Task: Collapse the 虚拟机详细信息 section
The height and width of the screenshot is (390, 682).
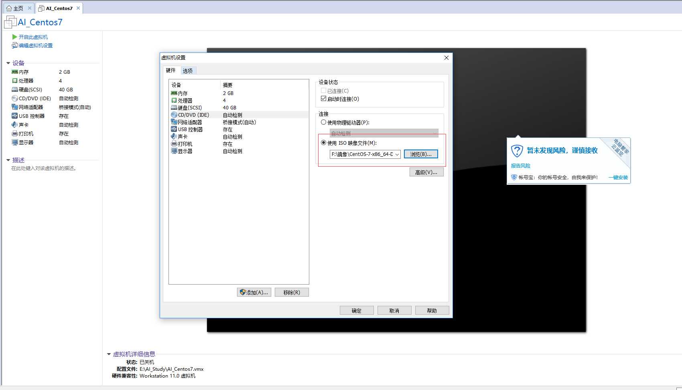Action: click(x=109, y=354)
